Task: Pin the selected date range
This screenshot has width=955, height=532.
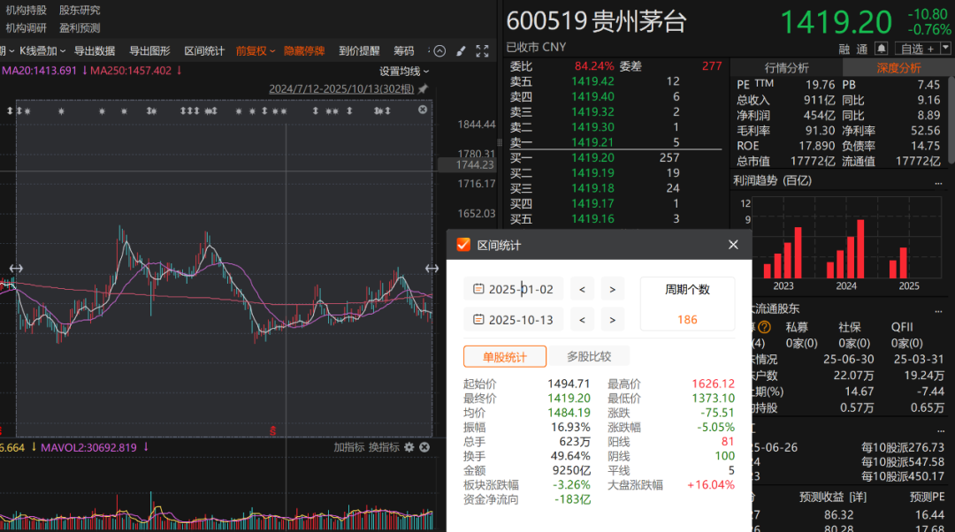Action: tap(423, 89)
